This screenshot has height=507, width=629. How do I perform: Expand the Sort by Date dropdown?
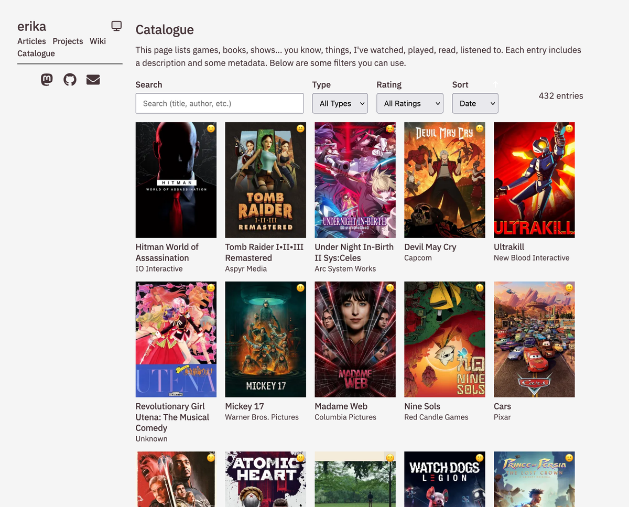point(475,103)
